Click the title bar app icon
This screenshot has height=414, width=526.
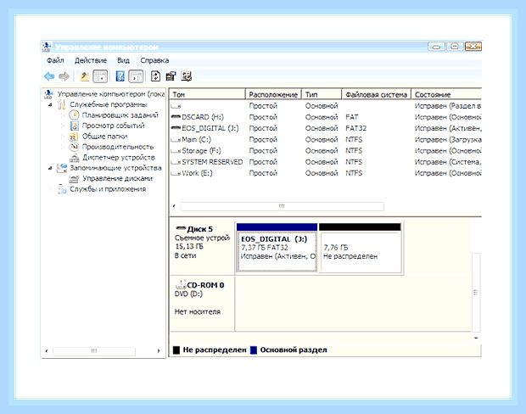(47, 47)
